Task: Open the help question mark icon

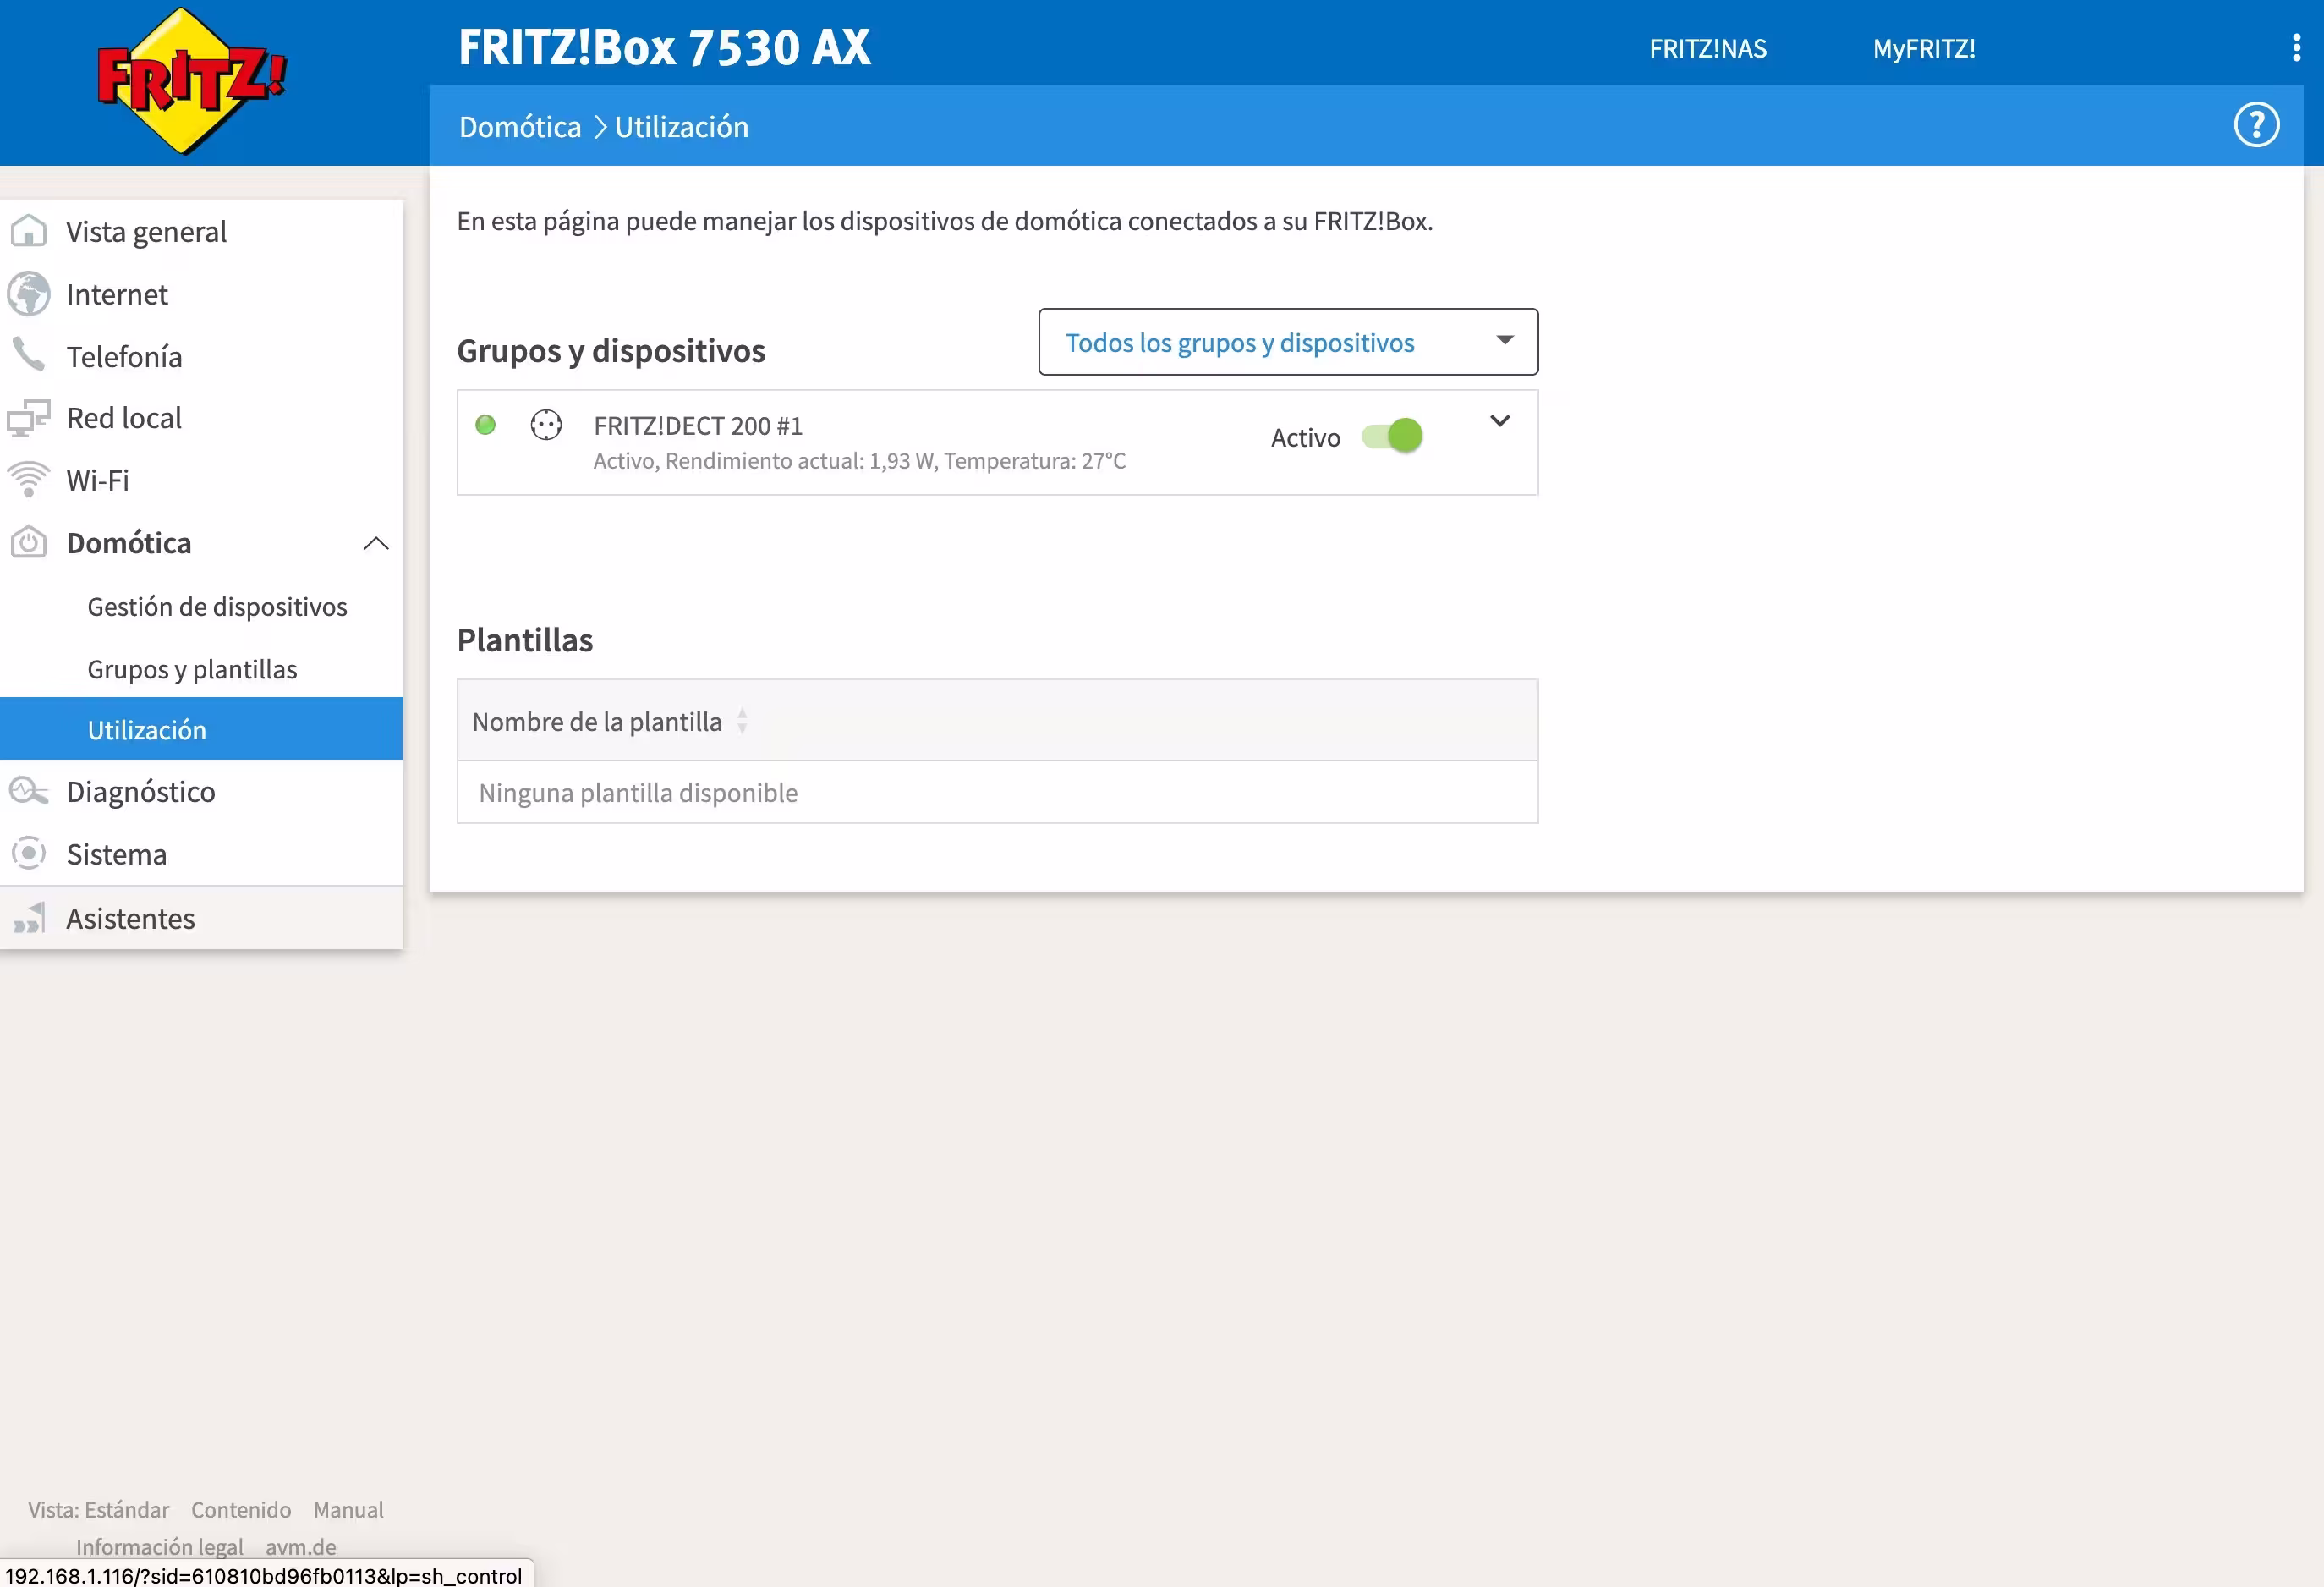Action: click(2256, 125)
